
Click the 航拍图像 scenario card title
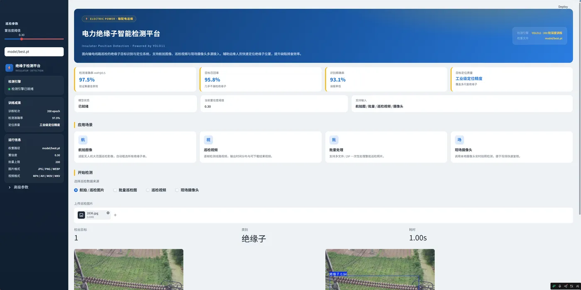[85, 150]
